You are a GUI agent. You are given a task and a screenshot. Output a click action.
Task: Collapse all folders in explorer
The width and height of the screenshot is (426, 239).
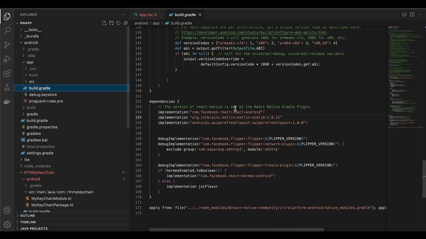tap(125, 23)
